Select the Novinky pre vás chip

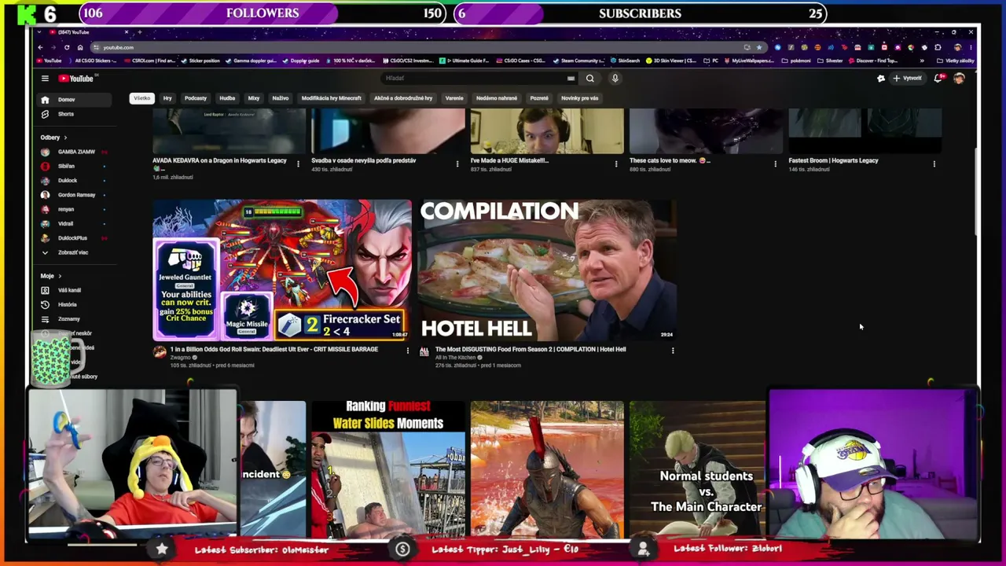point(580,98)
